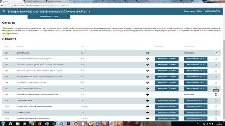
Task: Switch to the third browser tab
Action: (x=58, y=2)
